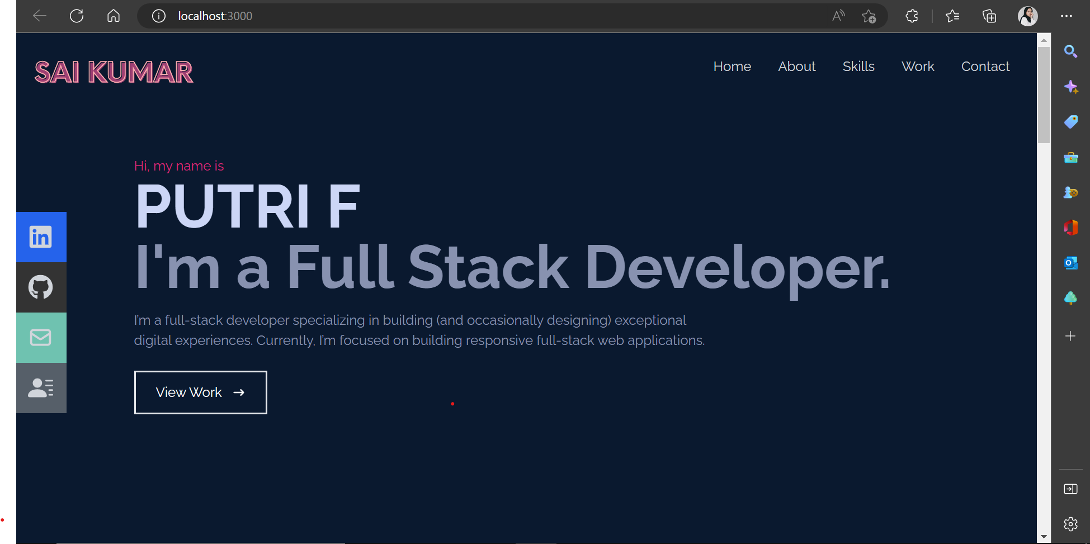Click inside the browser address bar
1090x544 pixels.
click(x=391, y=16)
